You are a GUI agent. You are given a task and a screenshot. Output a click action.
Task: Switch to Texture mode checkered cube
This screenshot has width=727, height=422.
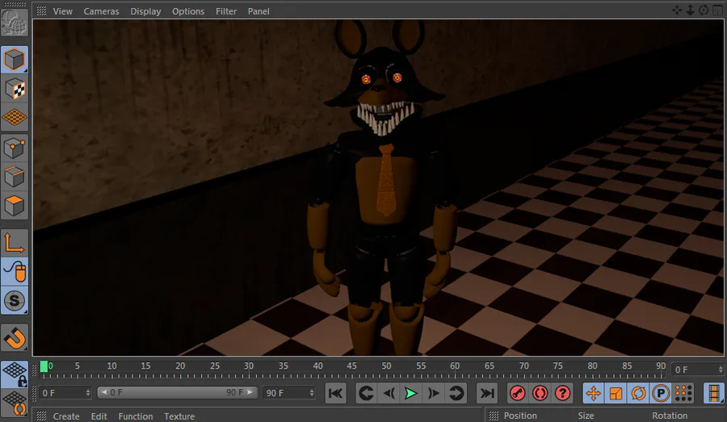(15, 89)
